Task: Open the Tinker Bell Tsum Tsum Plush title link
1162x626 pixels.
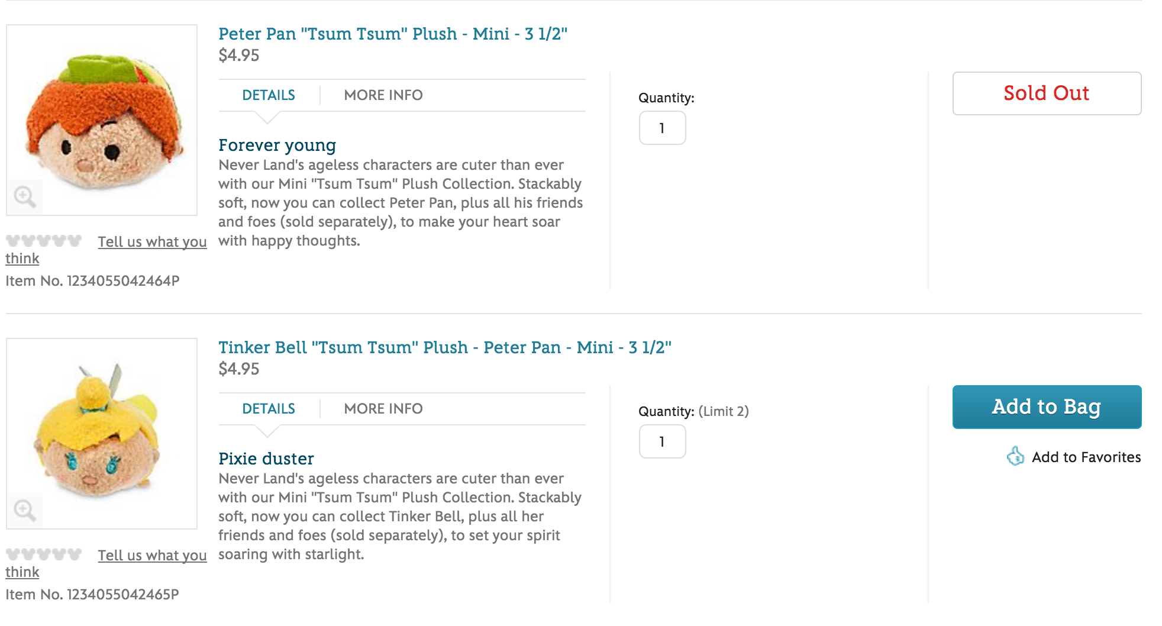Action: 444,347
